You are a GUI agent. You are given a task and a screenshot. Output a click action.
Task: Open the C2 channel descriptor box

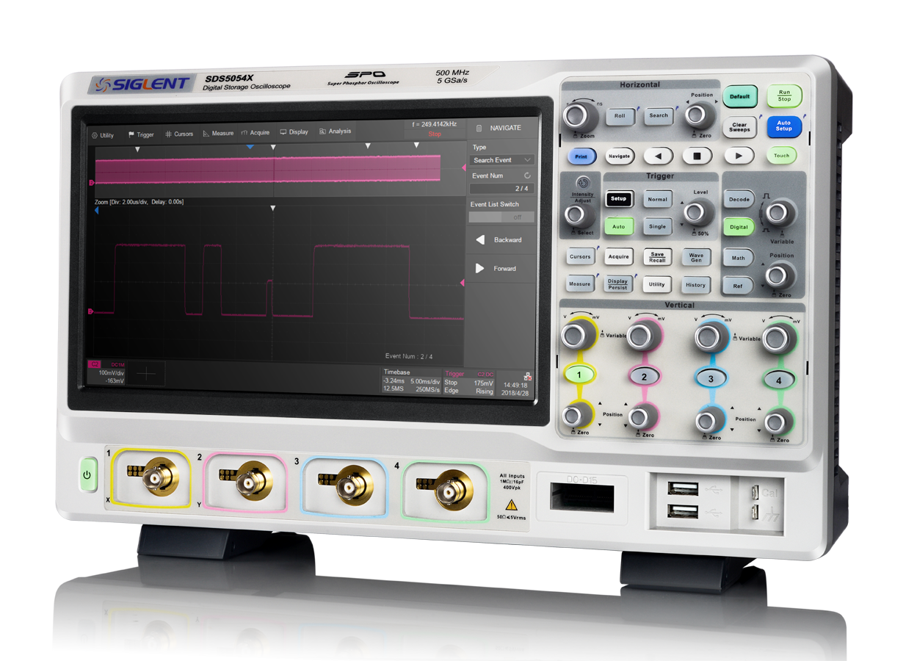109,373
